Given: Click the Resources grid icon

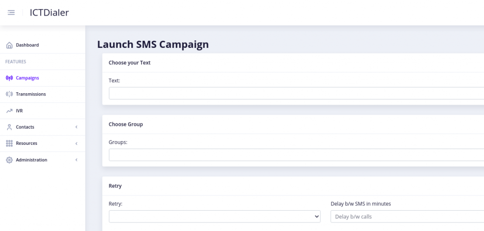Looking at the screenshot, I should [x=9, y=143].
